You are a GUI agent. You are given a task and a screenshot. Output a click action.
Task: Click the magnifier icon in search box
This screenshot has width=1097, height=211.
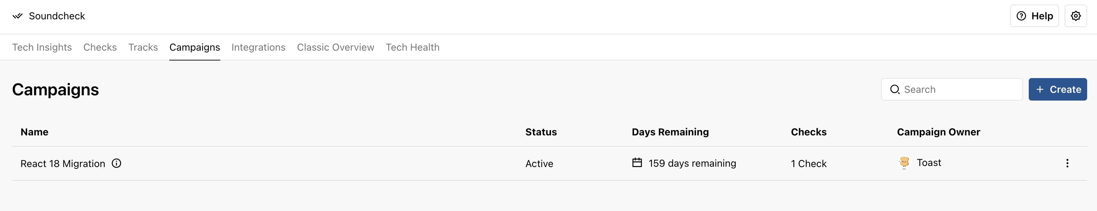point(895,89)
